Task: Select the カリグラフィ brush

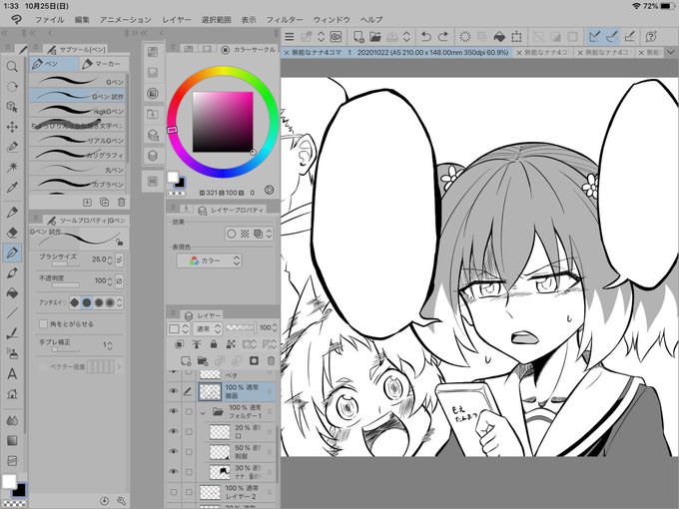Action: click(78, 155)
